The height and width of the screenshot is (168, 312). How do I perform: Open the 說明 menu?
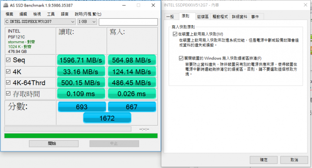88,14
